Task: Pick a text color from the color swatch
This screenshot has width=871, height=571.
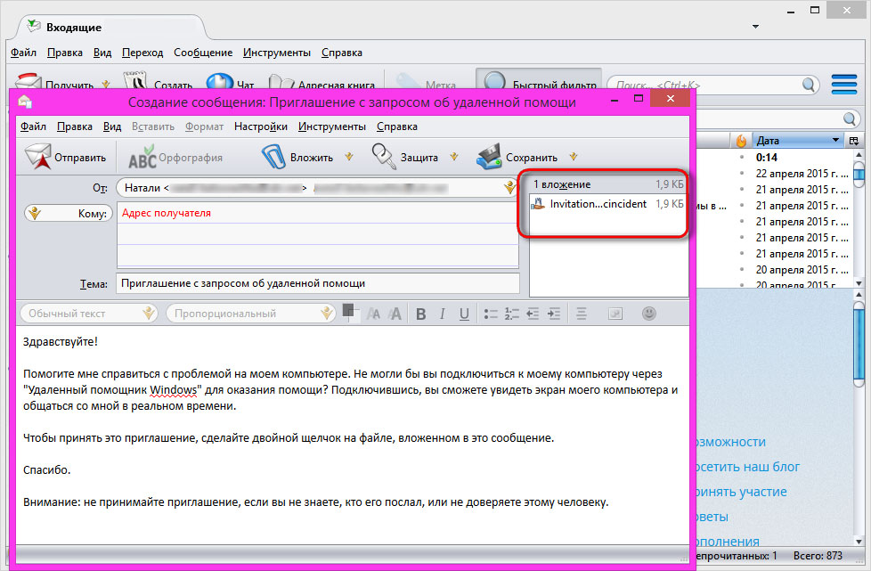Action: (x=350, y=312)
